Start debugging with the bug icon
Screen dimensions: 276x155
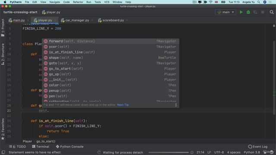[x=248, y=12]
